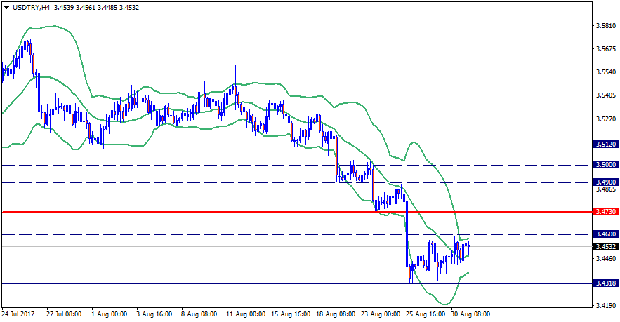This screenshot has height=322, width=620.
Task: Click 3.5405 on the price scale
Action: coord(606,95)
